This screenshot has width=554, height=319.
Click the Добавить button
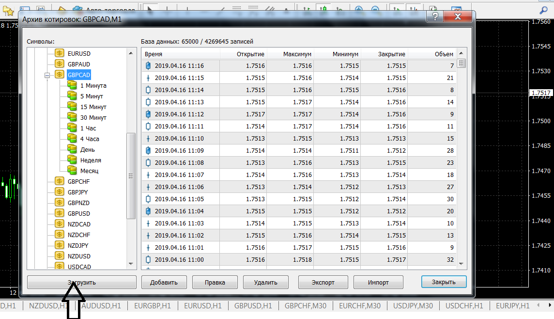164,282
